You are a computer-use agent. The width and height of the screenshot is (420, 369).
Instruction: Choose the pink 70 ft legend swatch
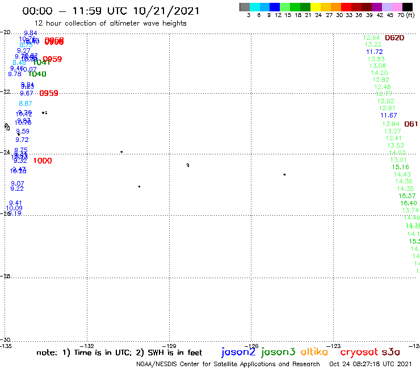coord(397,7)
